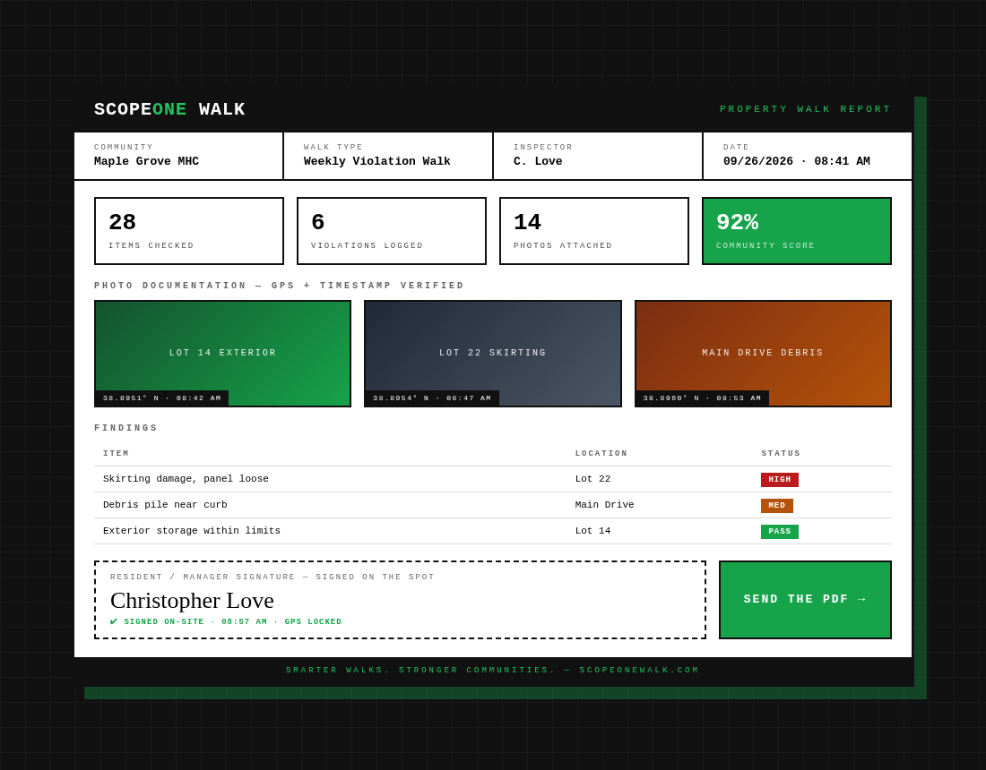Viewport: 986px width, 770px height.
Task: Click the GPS stamp 38.8951° N · 08:42 AM
Action: (x=162, y=398)
